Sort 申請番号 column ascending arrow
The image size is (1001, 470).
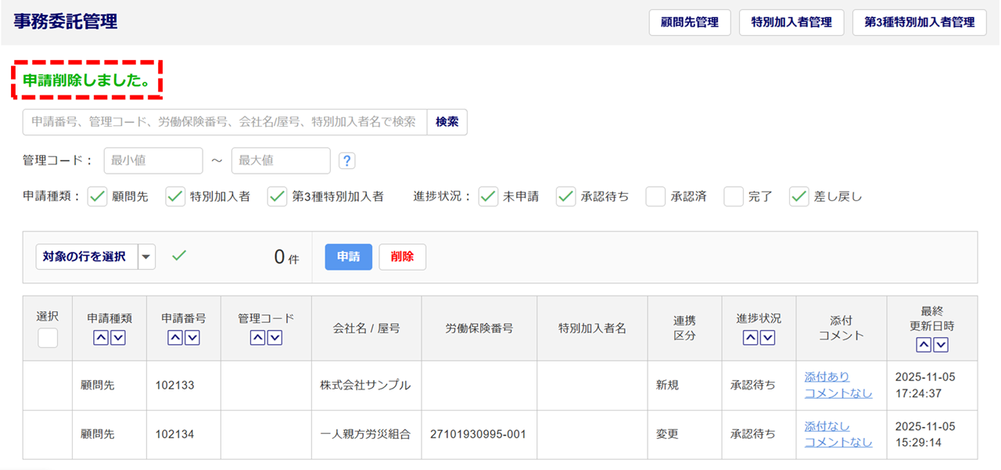click(x=175, y=338)
